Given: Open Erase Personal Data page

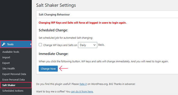Looking at the screenshot, I should (x=13, y=80).
